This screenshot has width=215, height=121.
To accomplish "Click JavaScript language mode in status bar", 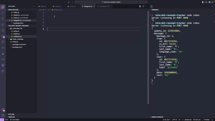I will (x=188, y=120).
